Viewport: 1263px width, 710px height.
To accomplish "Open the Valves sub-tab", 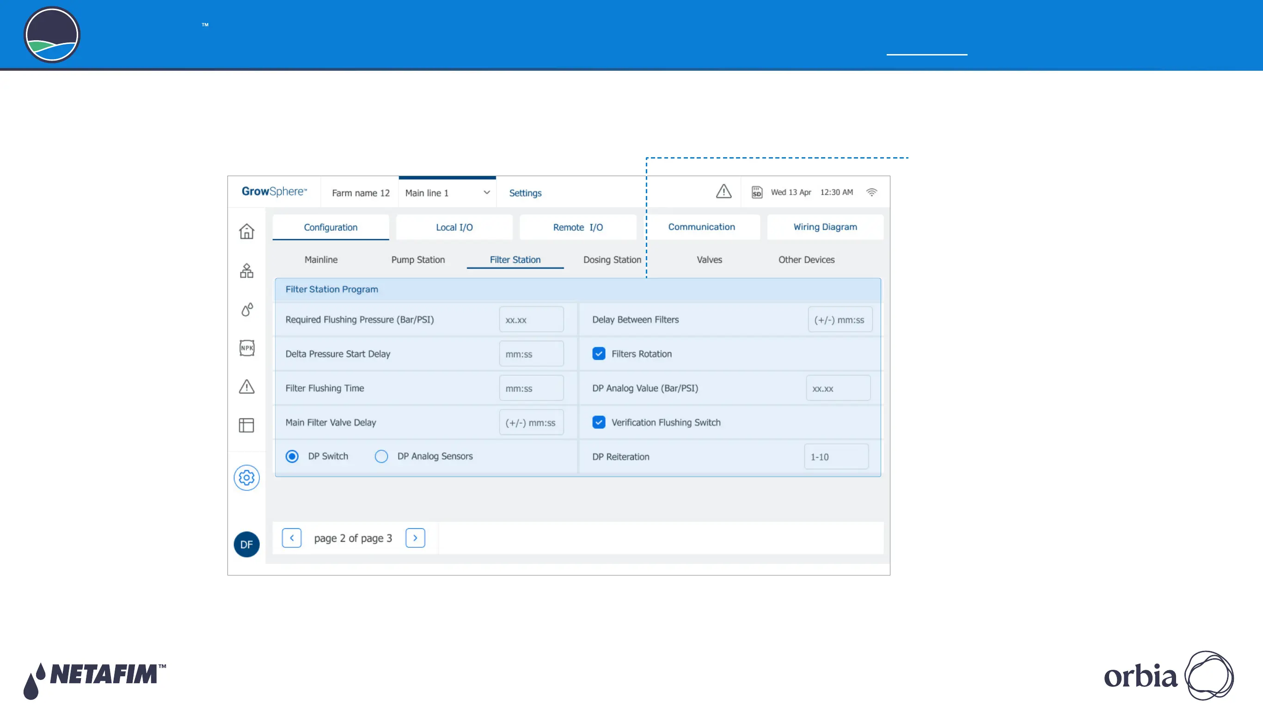I will pyautogui.click(x=710, y=259).
